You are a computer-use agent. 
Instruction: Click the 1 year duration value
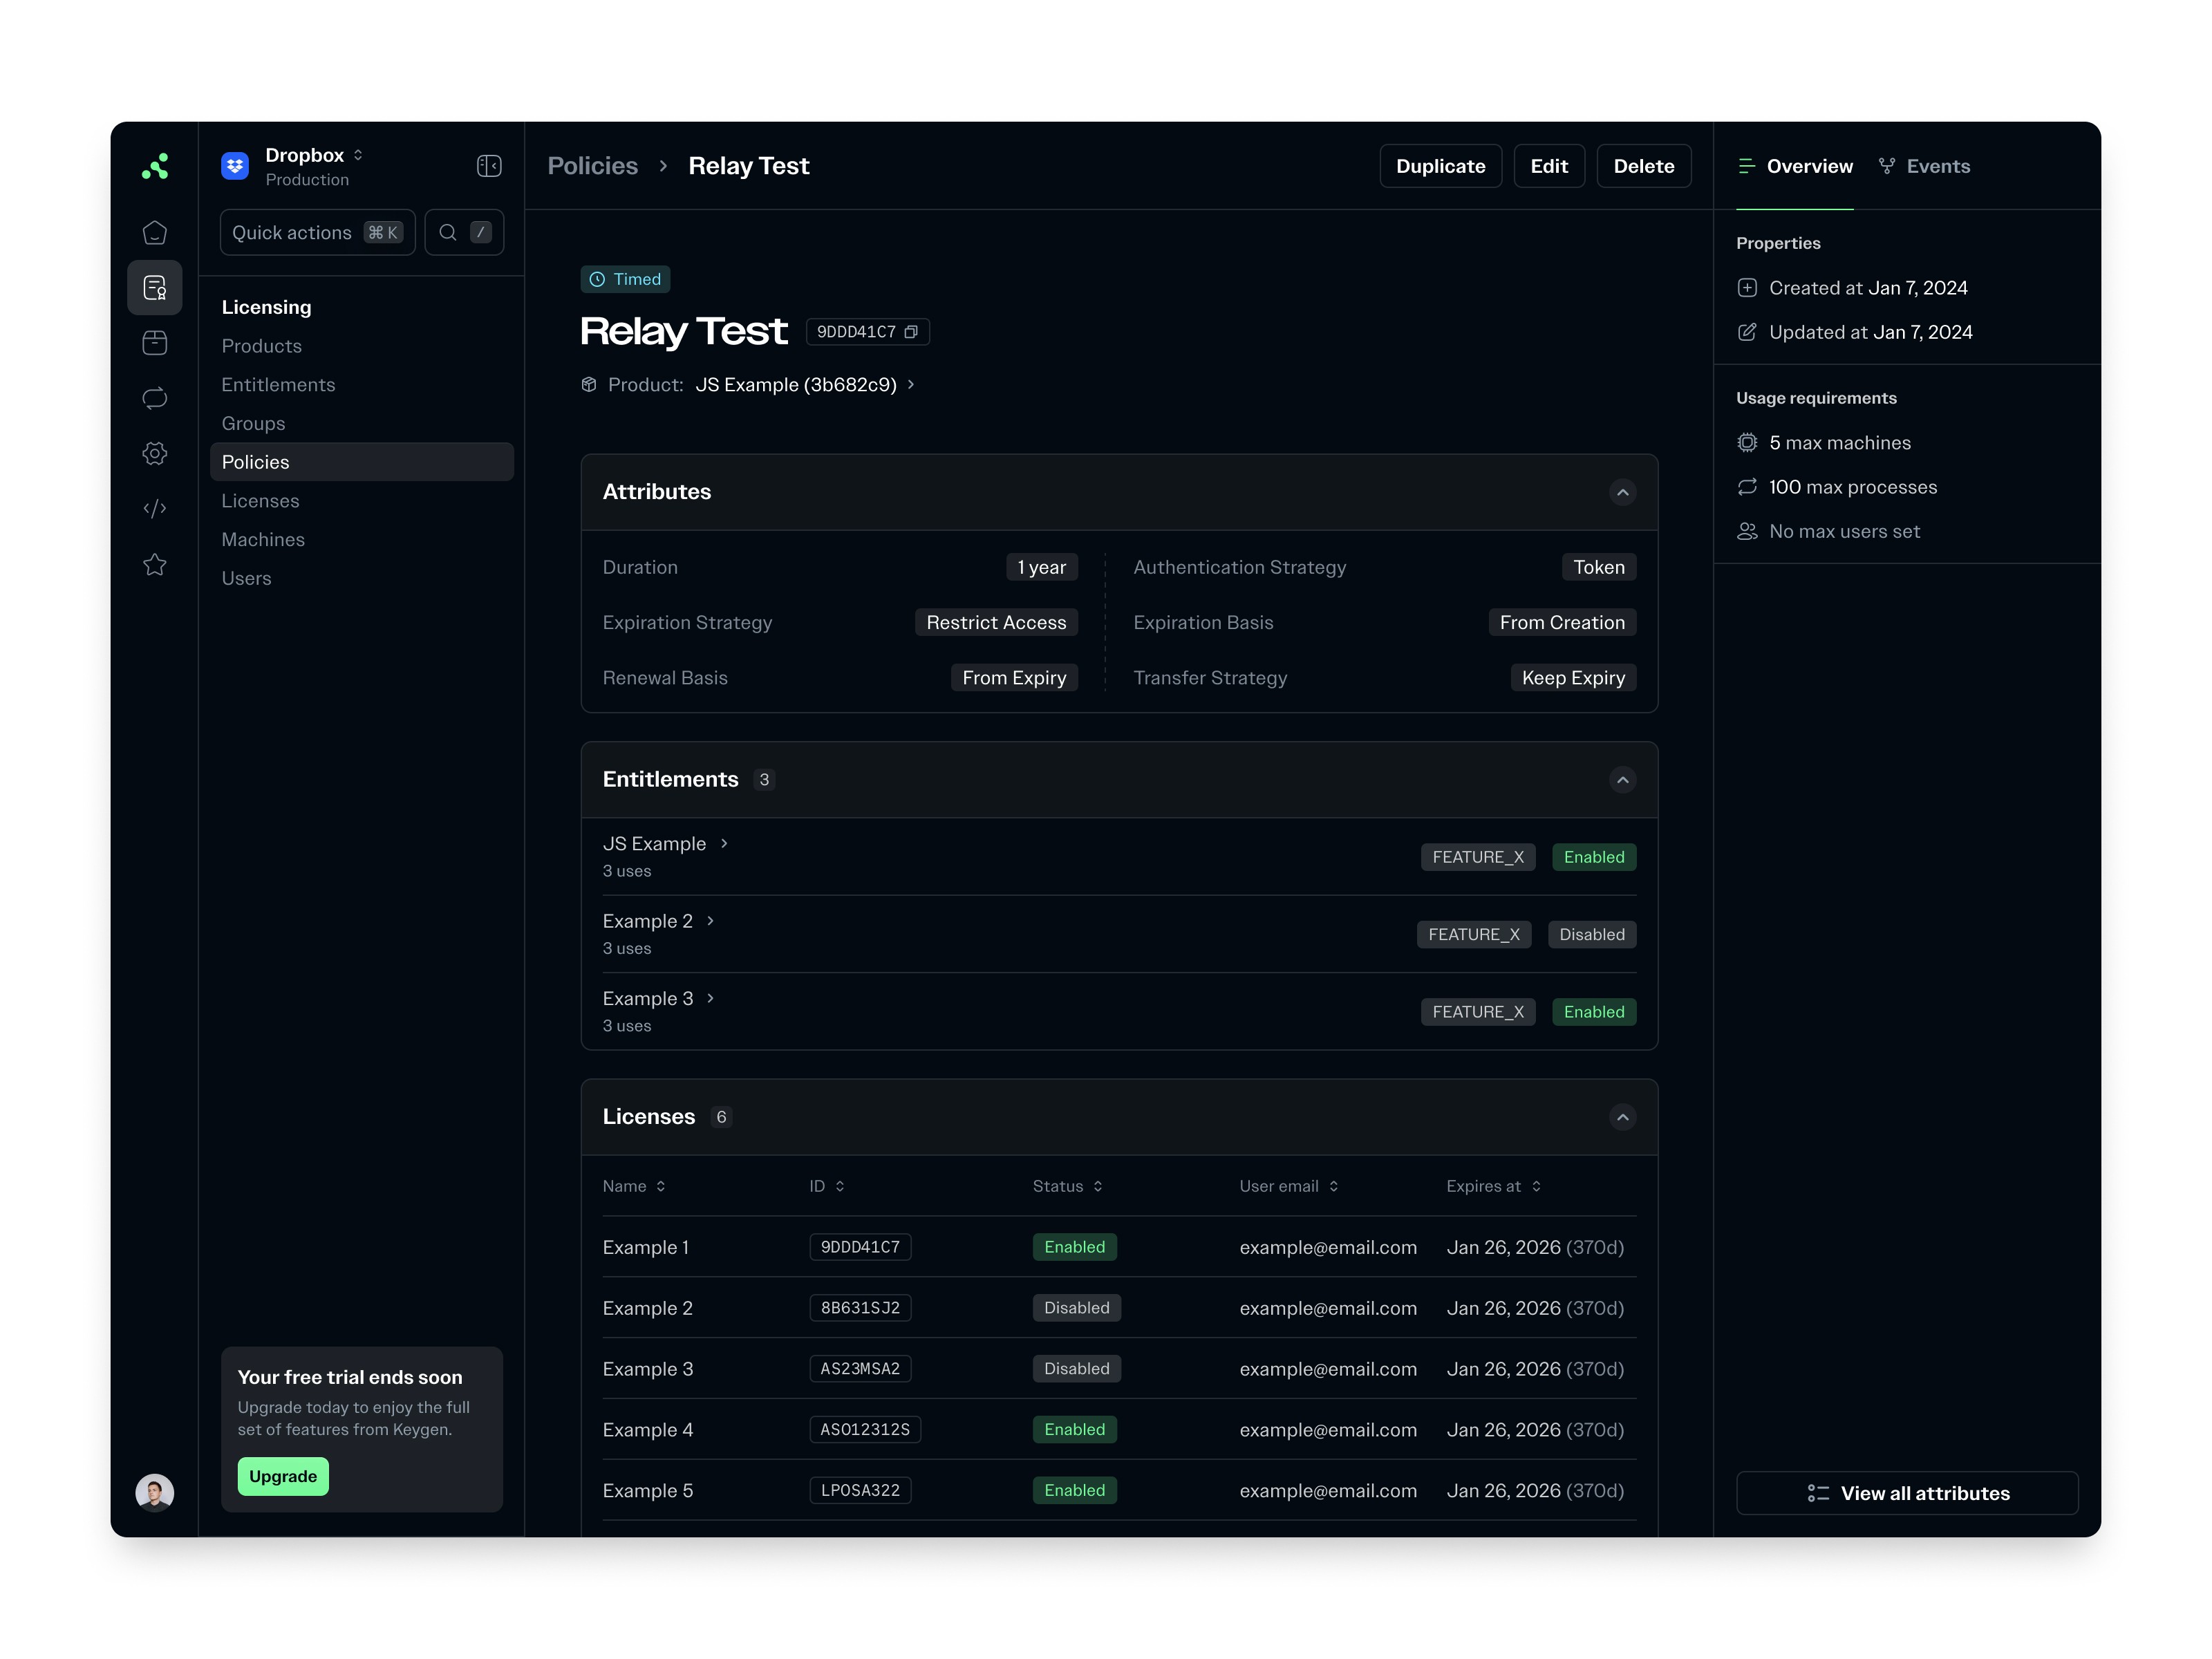1042,567
